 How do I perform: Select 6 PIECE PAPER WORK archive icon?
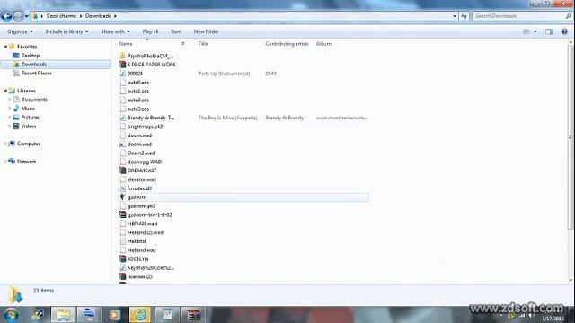tap(122, 65)
